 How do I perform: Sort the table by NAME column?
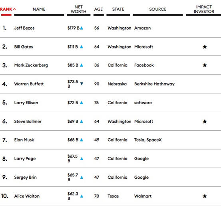[x=39, y=9]
